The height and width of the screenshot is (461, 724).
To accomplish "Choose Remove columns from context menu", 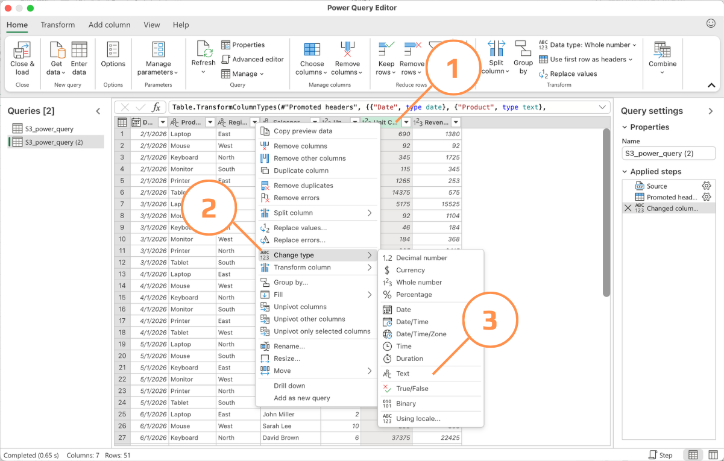I will (318, 146).
